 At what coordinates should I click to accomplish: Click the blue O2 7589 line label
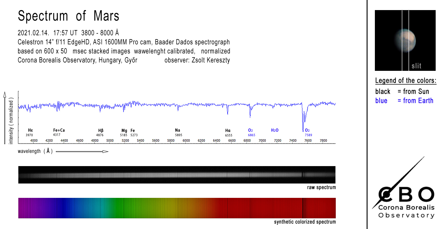[x=308, y=133]
